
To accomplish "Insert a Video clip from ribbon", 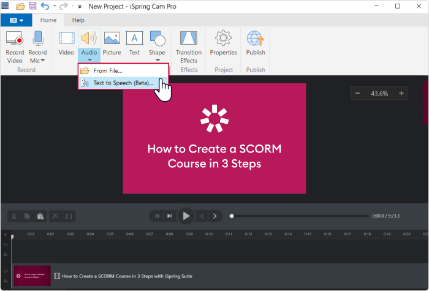I will pyautogui.click(x=66, y=43).
